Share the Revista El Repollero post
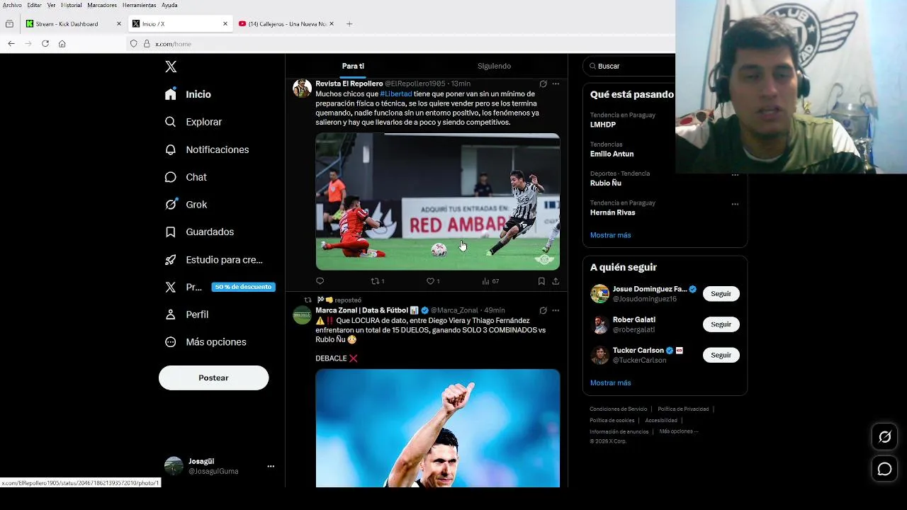907x510 pixels. pyautogui.click(x=556, y=281)
